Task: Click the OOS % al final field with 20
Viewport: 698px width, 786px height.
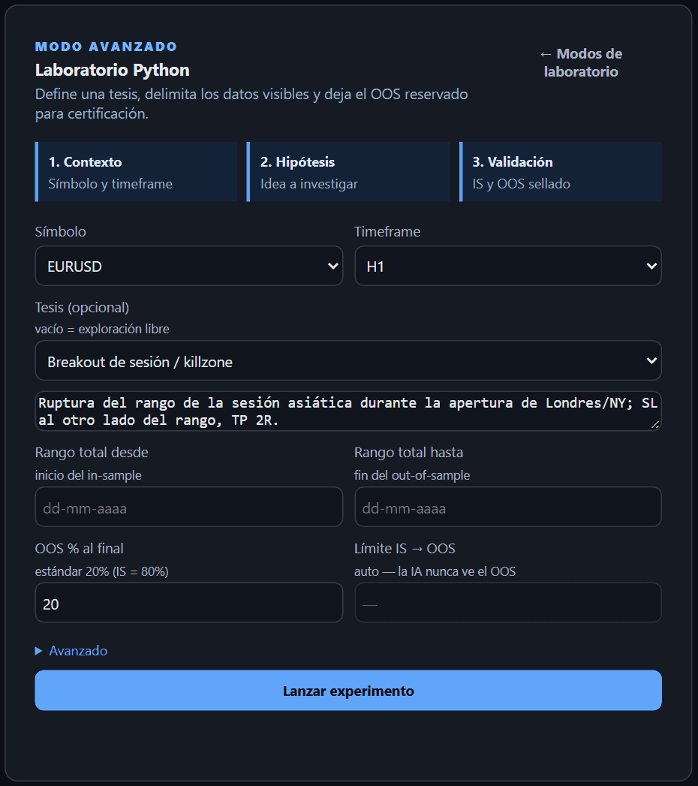Action: click(x=189, y=603)
